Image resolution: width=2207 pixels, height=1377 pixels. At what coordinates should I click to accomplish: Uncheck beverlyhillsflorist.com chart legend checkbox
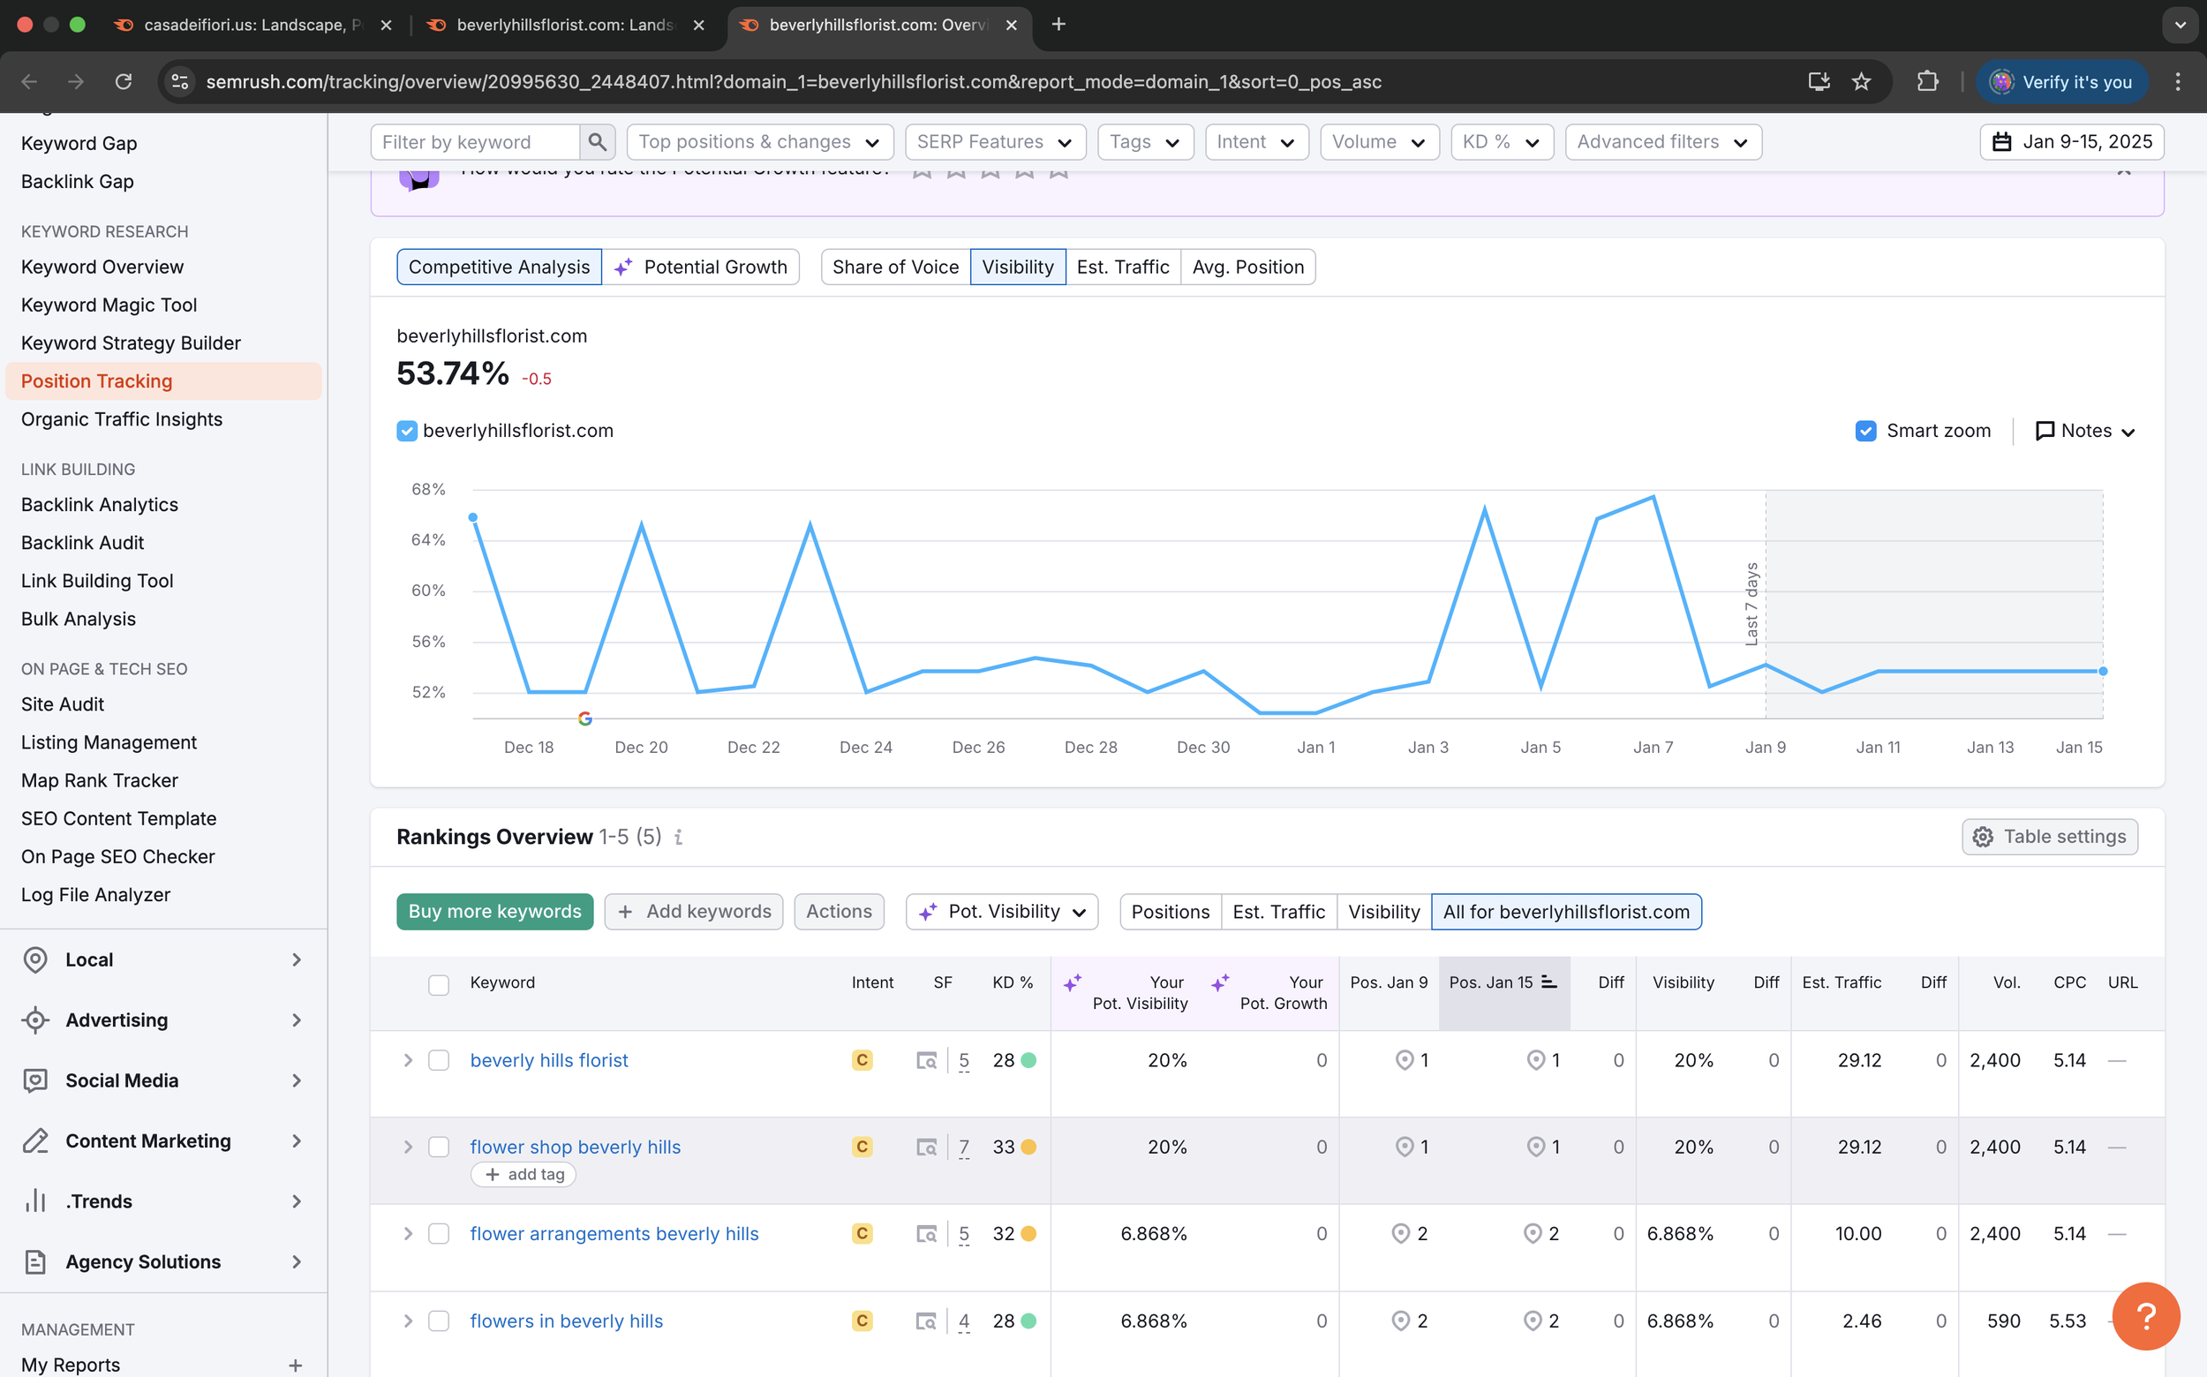click(407, 431)
